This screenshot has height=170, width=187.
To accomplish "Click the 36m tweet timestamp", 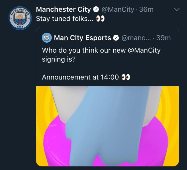I will (147, 10).
